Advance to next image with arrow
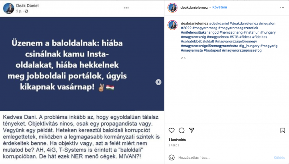Viewport: 289px width, 164px height. [158, 82]
